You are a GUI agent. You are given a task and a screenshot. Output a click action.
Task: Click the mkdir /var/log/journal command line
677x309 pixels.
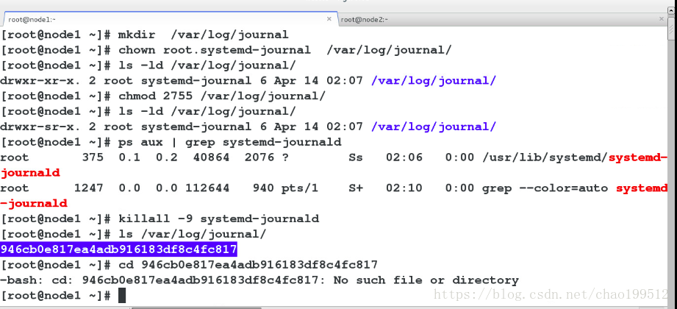(145, 35)
